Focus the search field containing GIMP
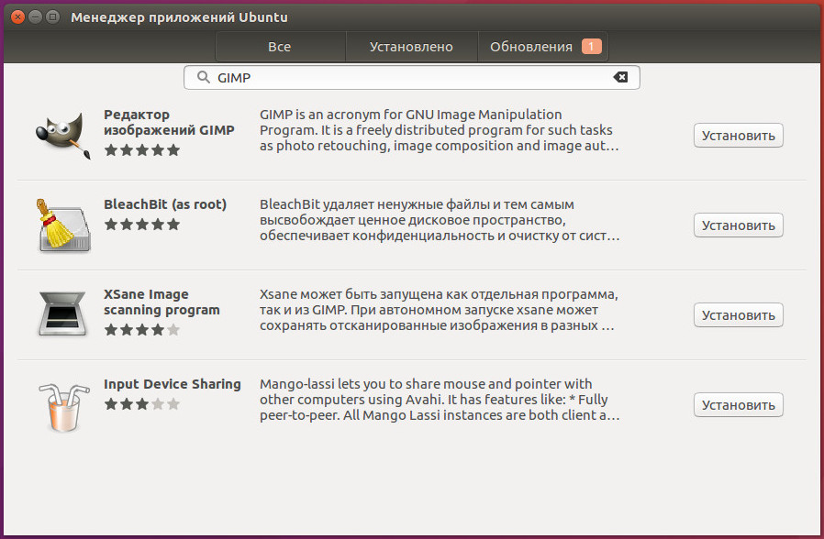The width and height of the screenshot is (824, 539). click(x=411, y=78)
